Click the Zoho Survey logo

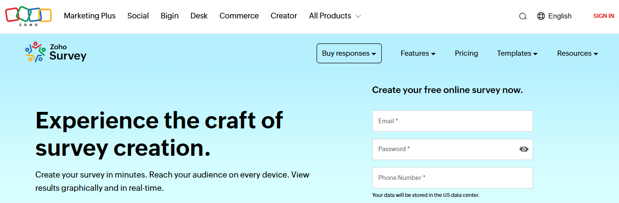[x=56, y=52]
